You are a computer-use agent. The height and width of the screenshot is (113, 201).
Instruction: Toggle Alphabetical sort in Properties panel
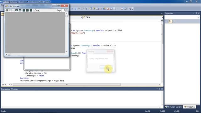coord(170,21)
